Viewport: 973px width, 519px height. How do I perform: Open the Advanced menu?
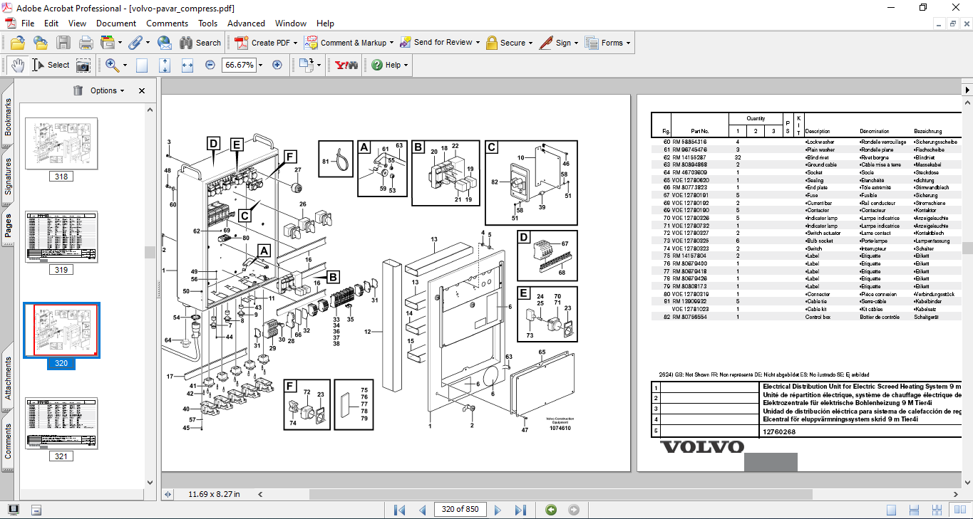[246, 23]
